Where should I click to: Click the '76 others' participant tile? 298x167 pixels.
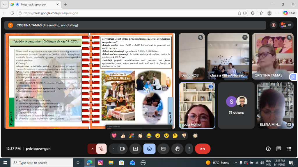tap(236, 105)
